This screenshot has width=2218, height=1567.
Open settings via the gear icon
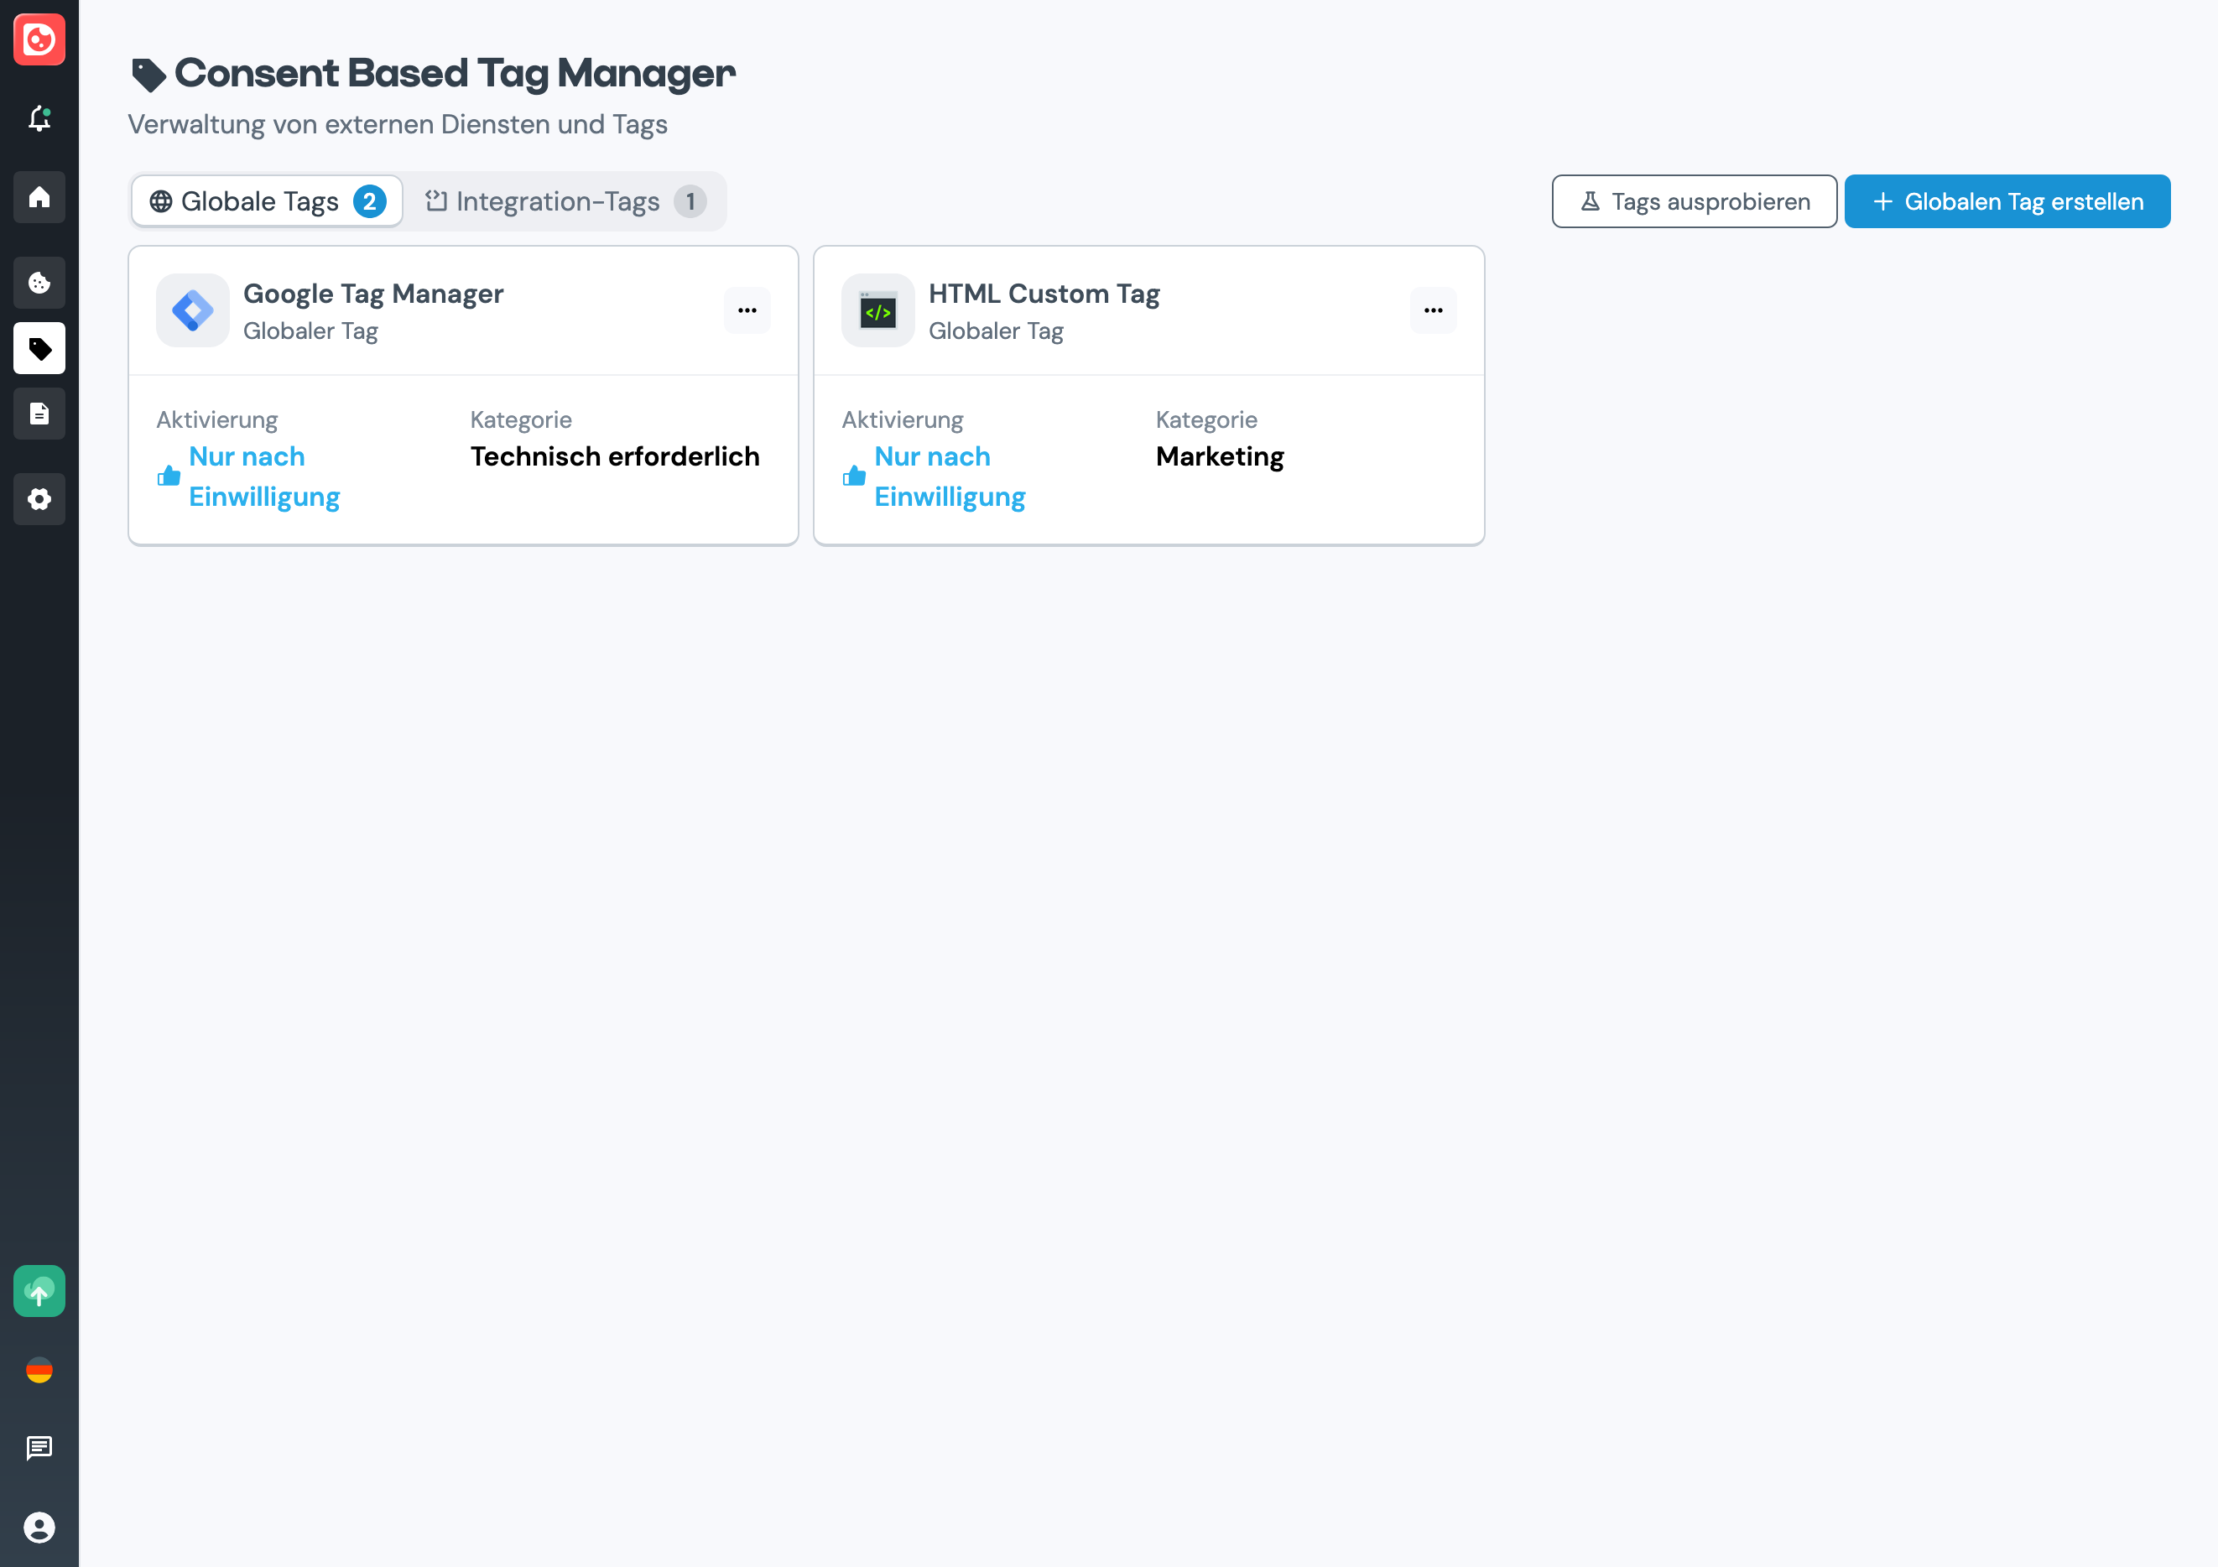pos(39,499)
